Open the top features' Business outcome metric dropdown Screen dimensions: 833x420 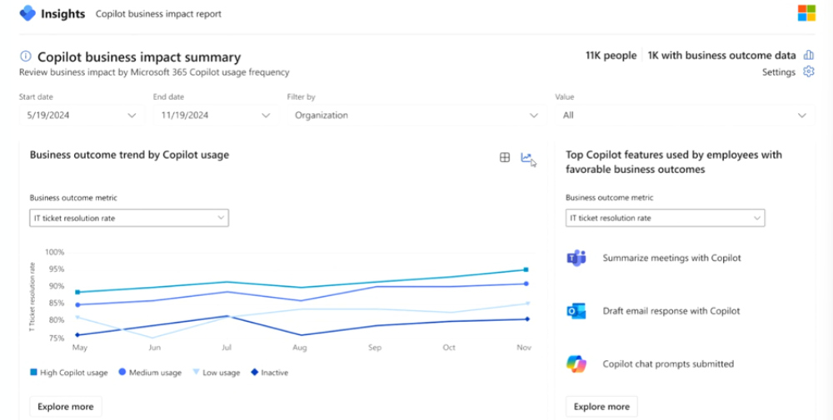click(x=665, y=218)
